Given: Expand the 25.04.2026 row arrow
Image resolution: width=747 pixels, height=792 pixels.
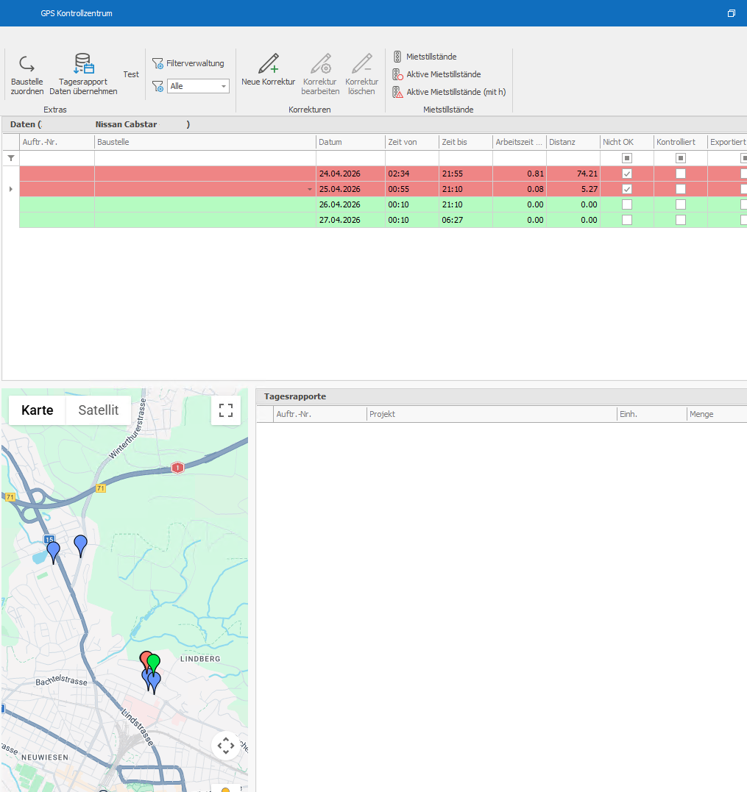Looking at the screenshot, I should [x=11, y=189].
